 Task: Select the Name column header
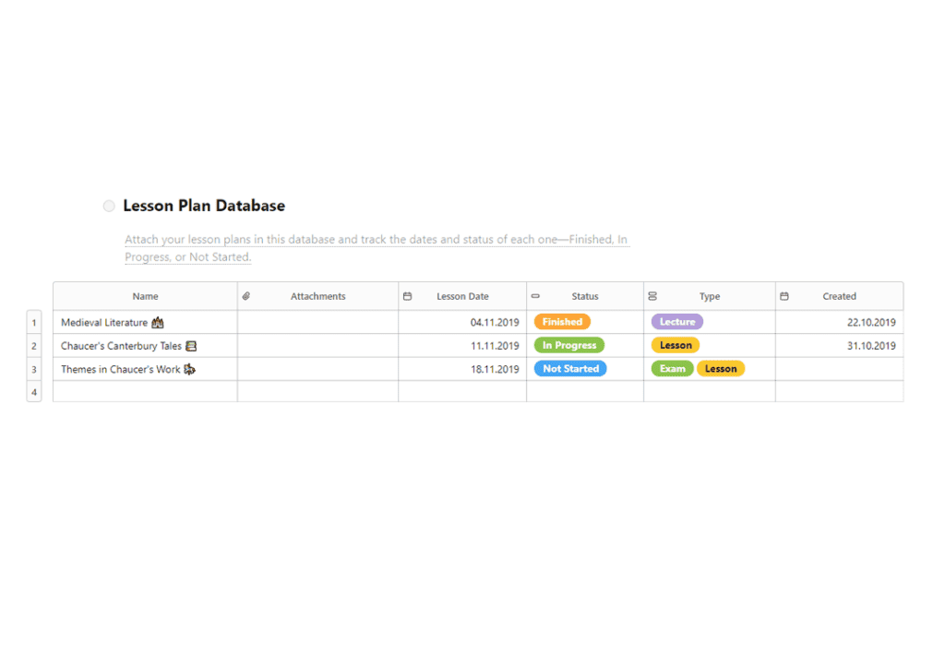click(x=145, y=296)
